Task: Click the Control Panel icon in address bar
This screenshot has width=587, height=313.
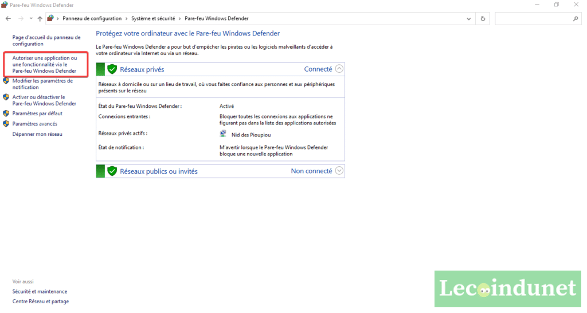Action: [x=50, y=18]
